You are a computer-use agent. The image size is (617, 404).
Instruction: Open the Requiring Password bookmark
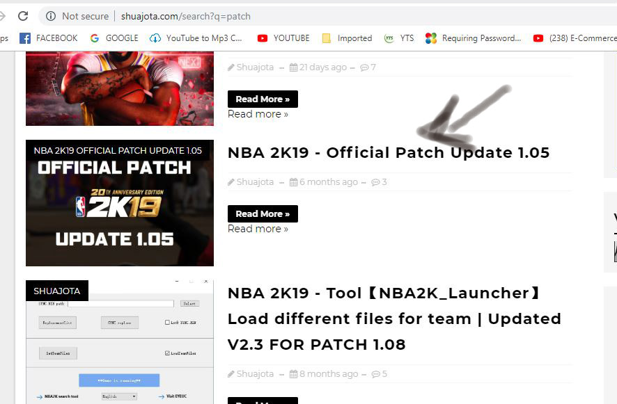coord(473,38)
